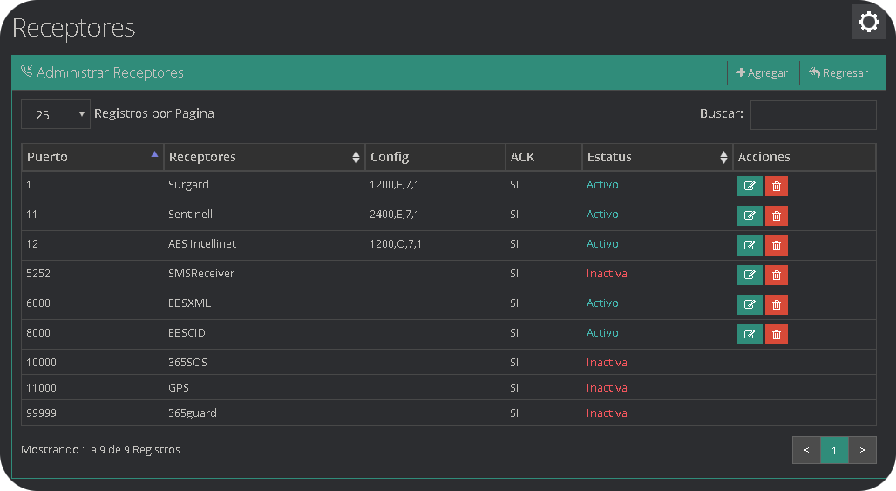The width and height of the screenshot is (896, 491).
Task: Click the Regresar button
Action: tap(838, 73)
